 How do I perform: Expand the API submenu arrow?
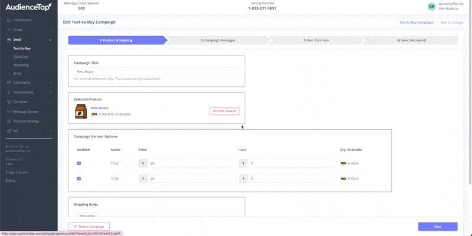click(x=51, y=131)
